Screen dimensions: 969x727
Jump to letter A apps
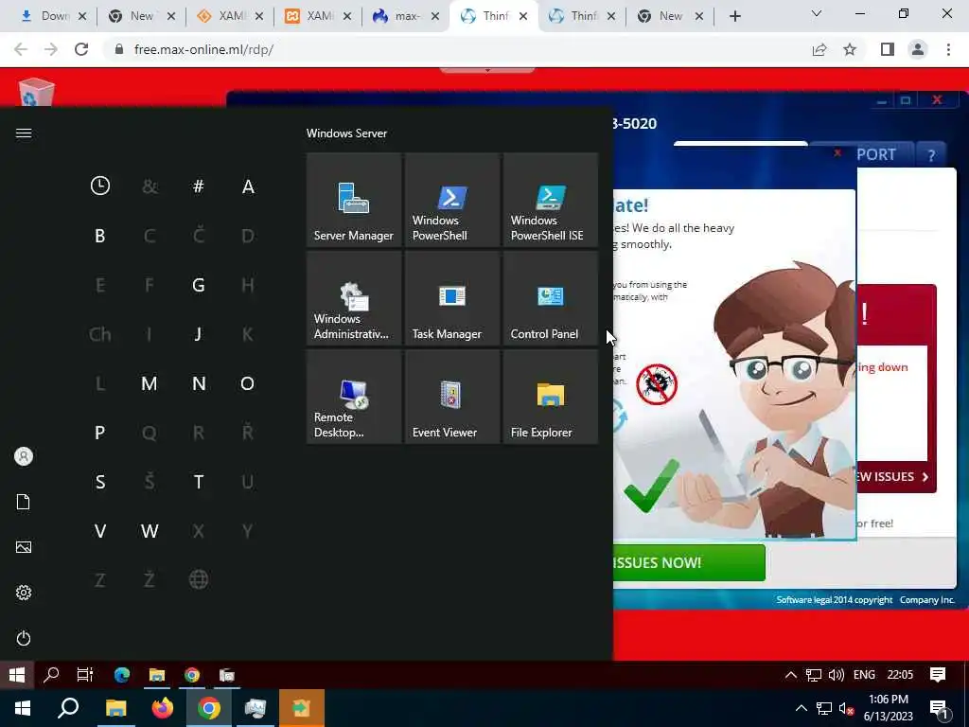pos(248,186)
